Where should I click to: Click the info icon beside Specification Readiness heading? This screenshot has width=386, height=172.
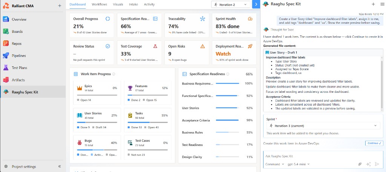[228, 74]
